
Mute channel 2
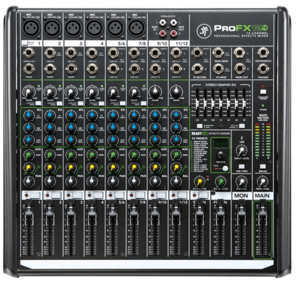(56, 195)
